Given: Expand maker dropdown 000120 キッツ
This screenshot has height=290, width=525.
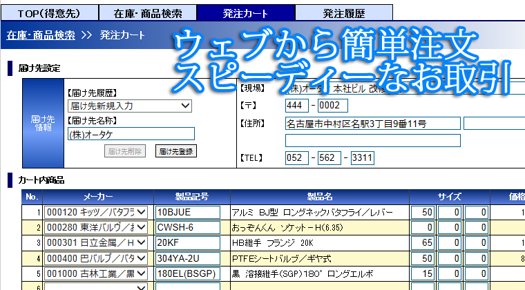Looking at the screenshot, I should [x=96, y=211].
